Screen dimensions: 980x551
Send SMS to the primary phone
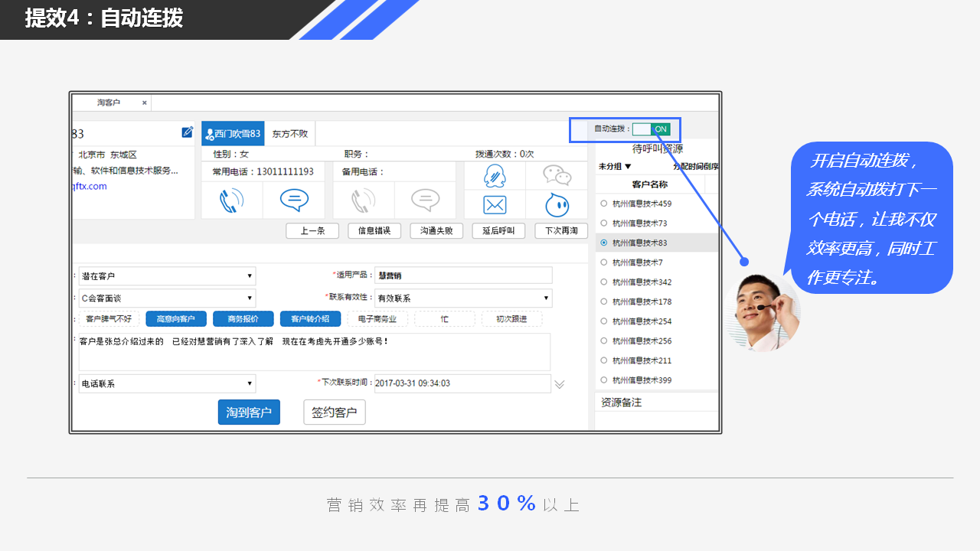[x=294, y=201]
